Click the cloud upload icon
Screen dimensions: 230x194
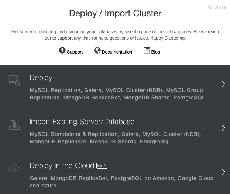point(14,169)
